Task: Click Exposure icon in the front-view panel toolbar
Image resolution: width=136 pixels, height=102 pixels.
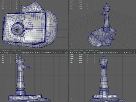Action: 131,52
